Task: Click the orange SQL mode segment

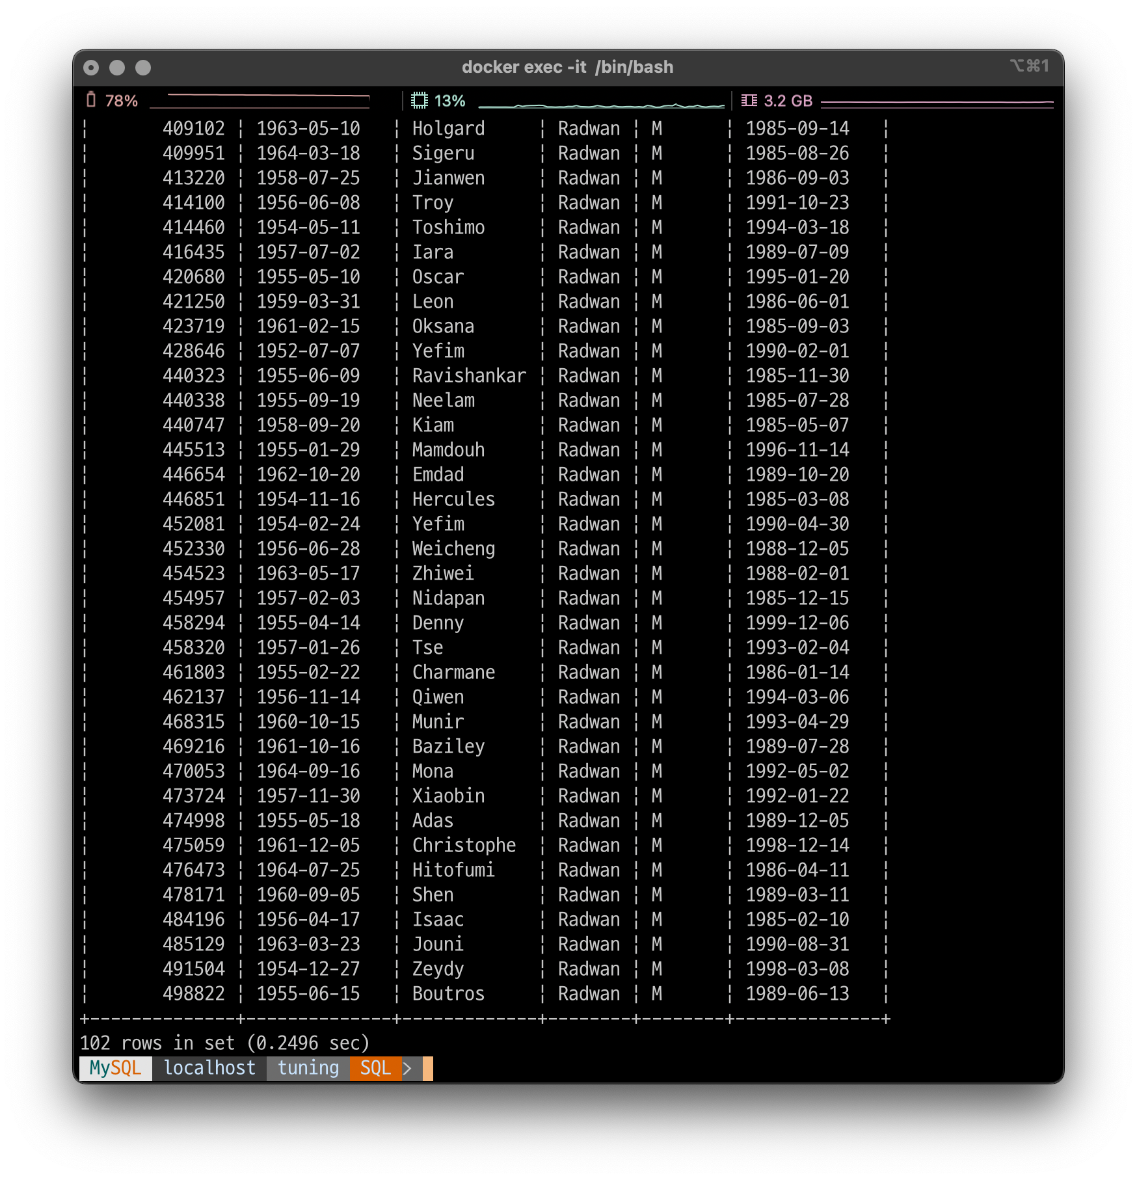Action: (x=375, y=1068)
